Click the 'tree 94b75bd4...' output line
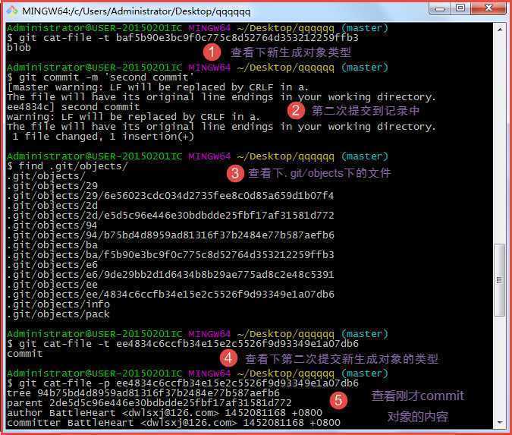 [x=143, y=393]
